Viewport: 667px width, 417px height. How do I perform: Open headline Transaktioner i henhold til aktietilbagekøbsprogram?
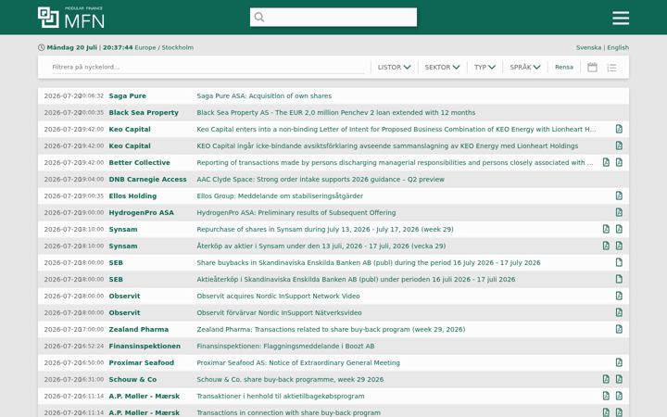pyautogui.click(x=281, y=396)
